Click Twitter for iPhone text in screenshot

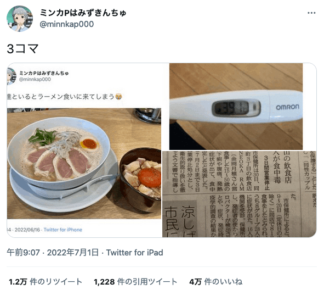(63, 230)
